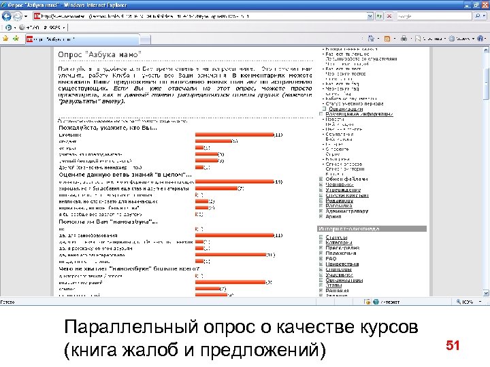
Task: Open the 'Этапы' olympiad link
Action: pos(333,285)
